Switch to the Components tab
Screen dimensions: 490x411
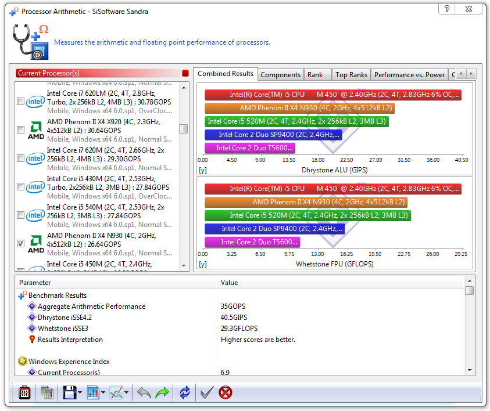[x=280, y=75]
